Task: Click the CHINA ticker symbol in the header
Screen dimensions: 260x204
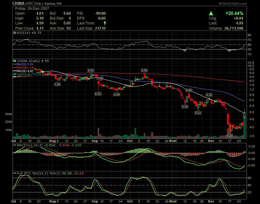Action: (18, 3)
